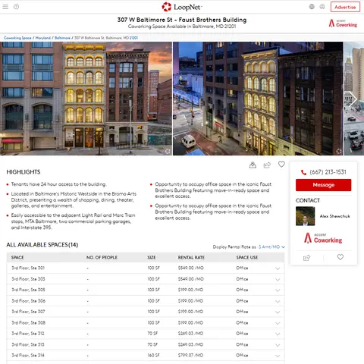Favorite the listing via contact card heart
The height and width of the screenshot is (364, 364).
340,257
